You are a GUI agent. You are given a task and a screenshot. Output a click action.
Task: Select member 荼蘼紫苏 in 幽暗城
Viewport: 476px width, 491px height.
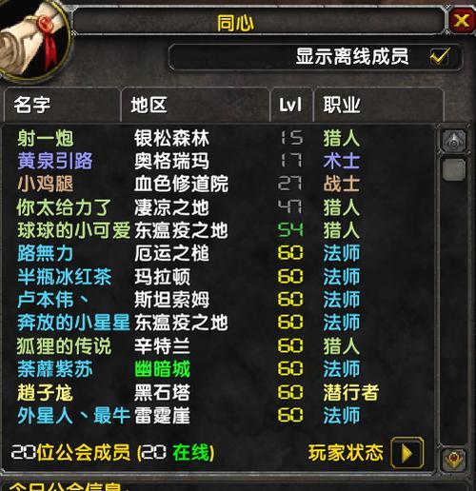point(219,369)
